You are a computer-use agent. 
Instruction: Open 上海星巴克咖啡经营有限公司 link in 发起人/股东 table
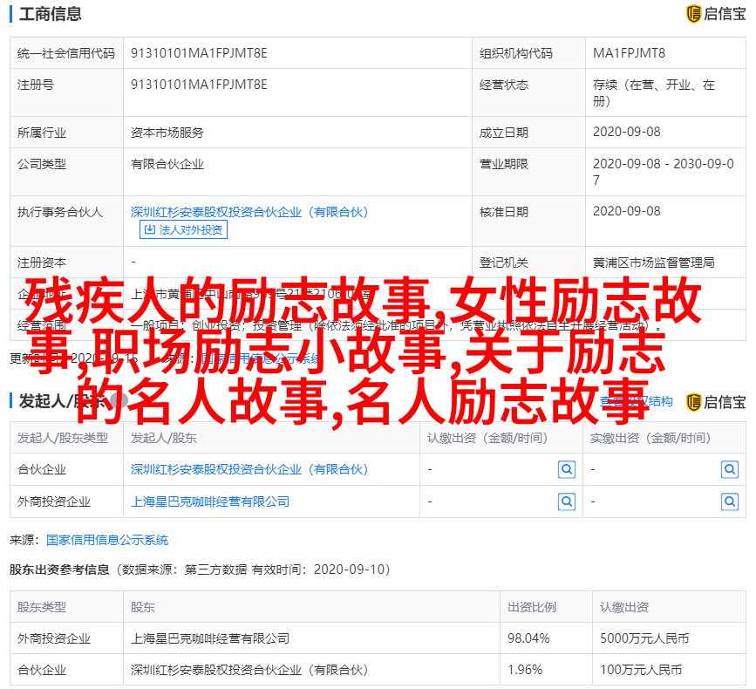click(210, 502)
